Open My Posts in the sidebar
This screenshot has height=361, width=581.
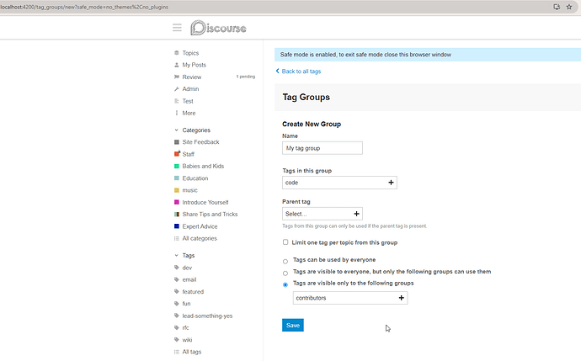coord(195,65)
